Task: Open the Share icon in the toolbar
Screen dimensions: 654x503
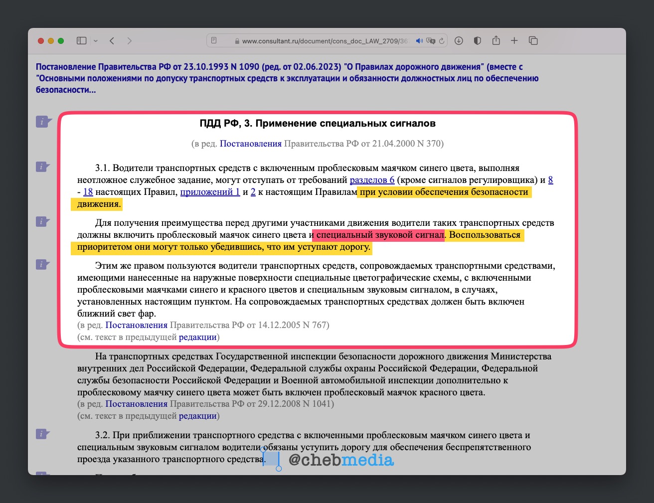Action: [496, 40]
